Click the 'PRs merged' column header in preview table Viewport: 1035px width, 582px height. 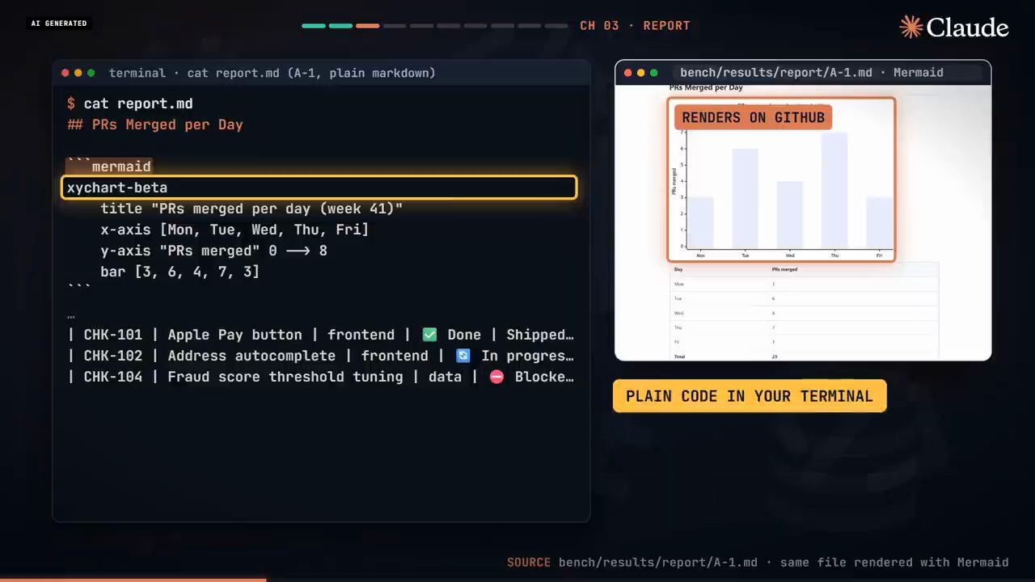point(784,269)
